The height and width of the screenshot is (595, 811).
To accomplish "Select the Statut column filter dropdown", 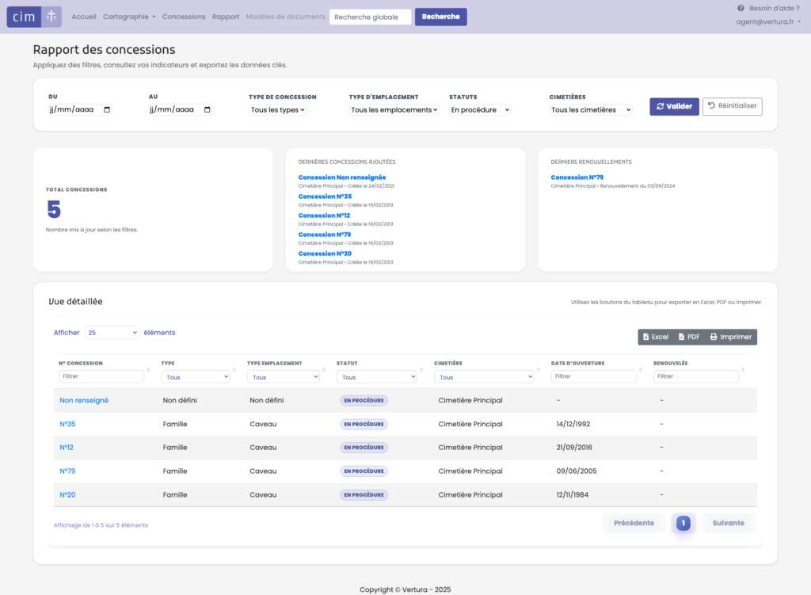I will tap(378, 377).
